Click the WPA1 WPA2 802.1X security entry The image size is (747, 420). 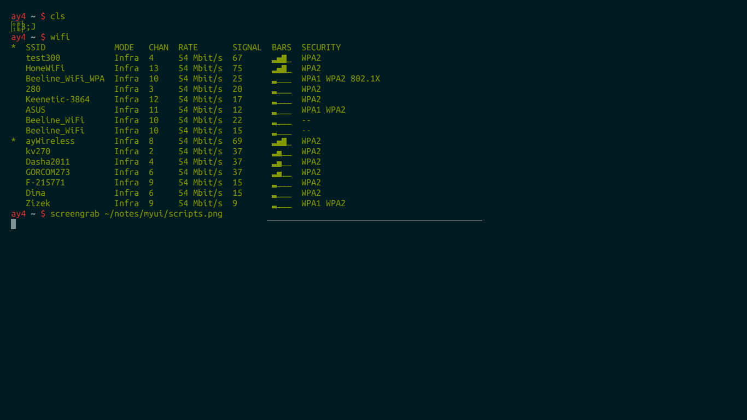pos(340,79)
